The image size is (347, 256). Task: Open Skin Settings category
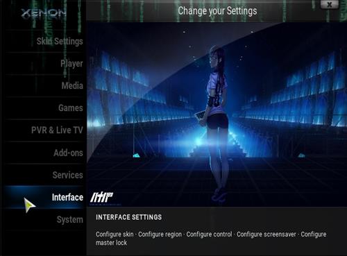[x=44, y=42]
